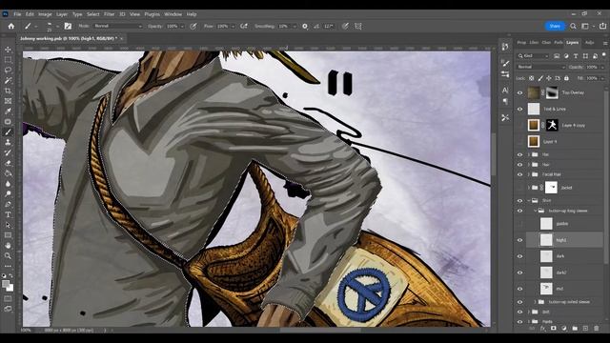
Task: Open the brush Opacity dropdown arrow
Action: pos(182,27)
